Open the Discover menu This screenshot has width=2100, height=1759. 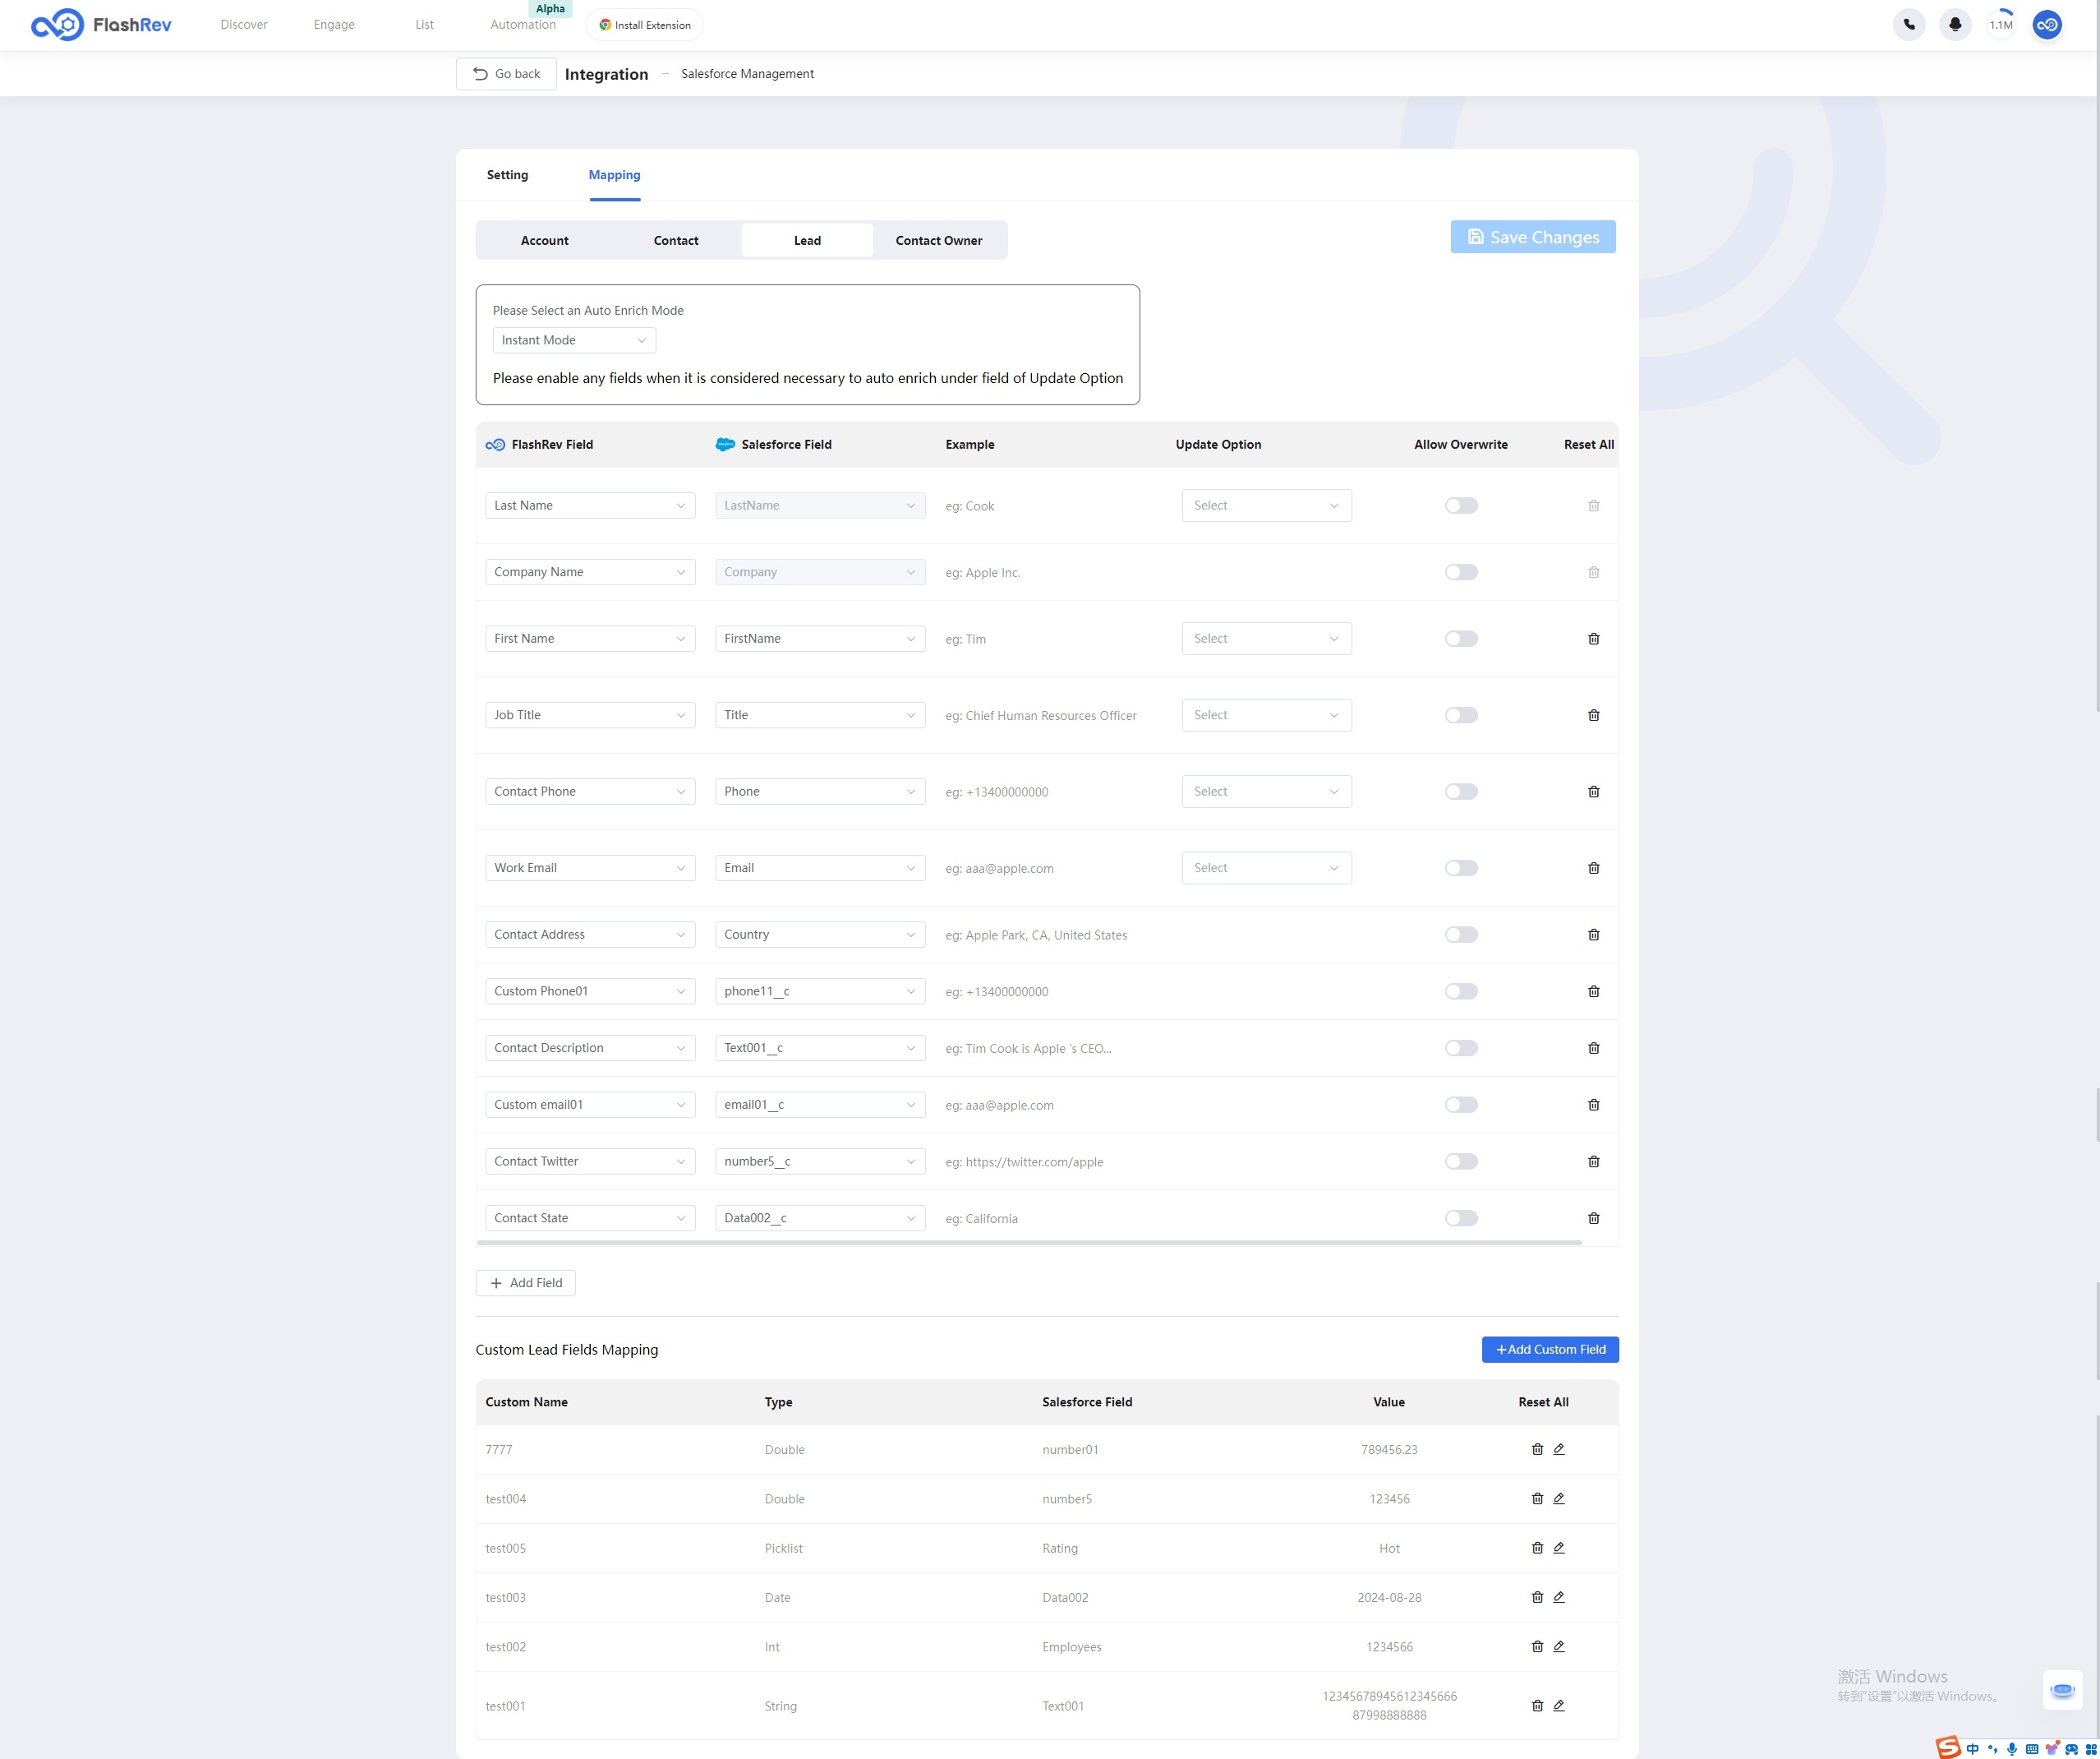click(244, 25)
